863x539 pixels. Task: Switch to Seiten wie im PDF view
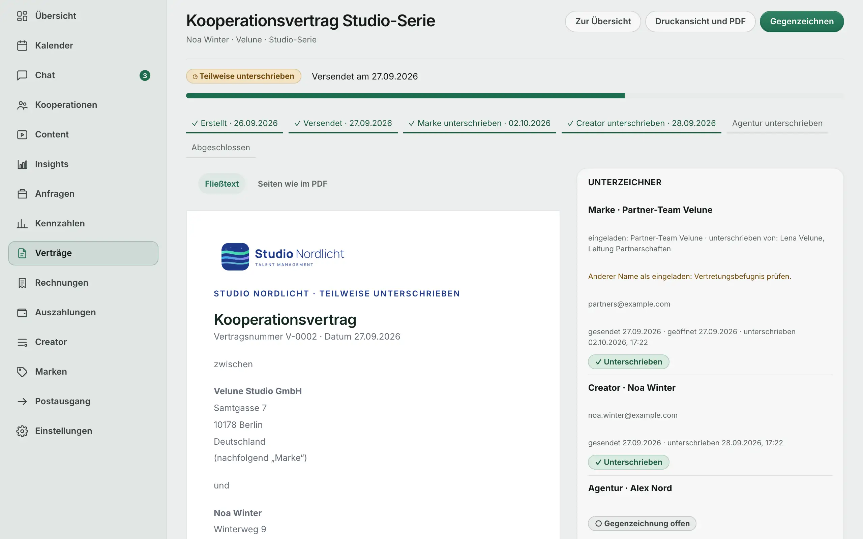[x=292, y=184]
